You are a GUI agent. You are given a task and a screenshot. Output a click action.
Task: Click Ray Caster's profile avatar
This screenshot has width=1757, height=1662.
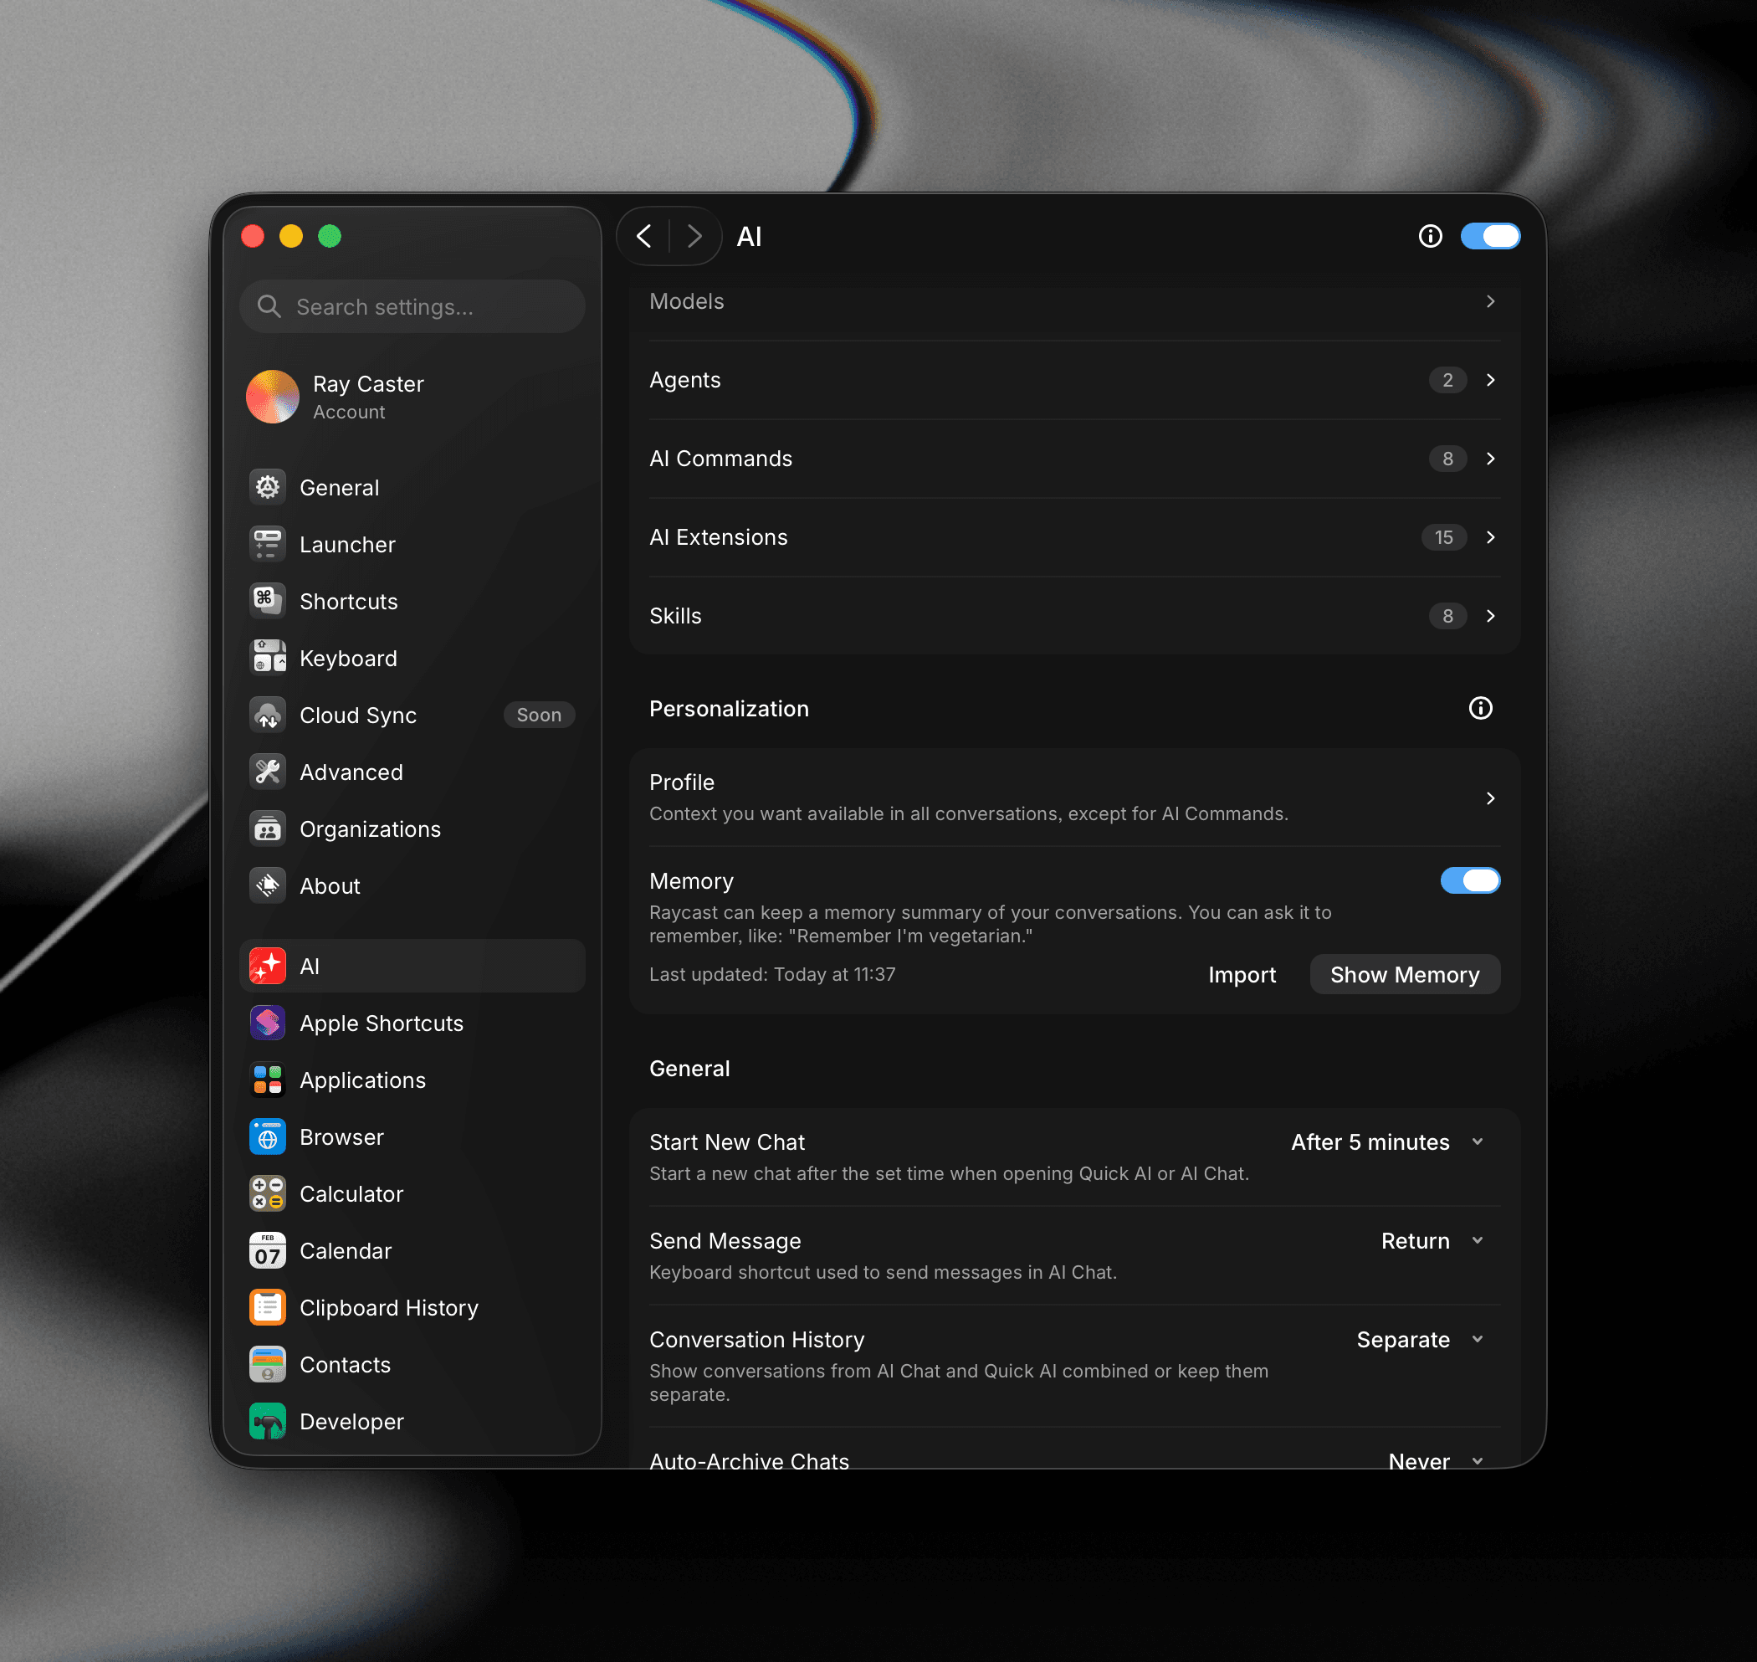point(272,396)
